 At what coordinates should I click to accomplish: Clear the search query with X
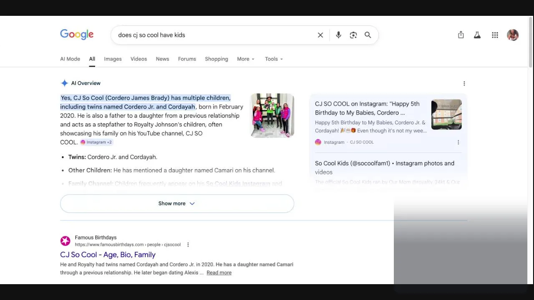[320, 35]
